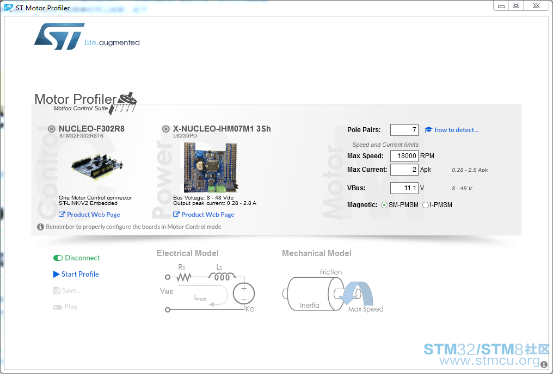The image size is (553, 374).
Task: Click the Play button label
Action: pos(71,307)
